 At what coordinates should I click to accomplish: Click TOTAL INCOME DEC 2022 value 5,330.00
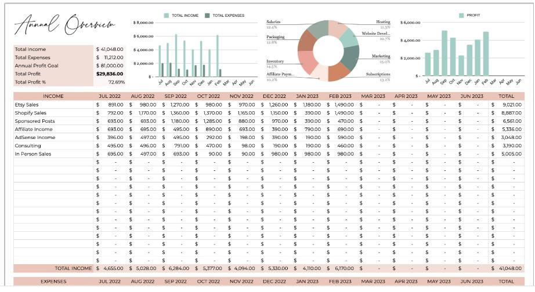(x=274, y=268)
